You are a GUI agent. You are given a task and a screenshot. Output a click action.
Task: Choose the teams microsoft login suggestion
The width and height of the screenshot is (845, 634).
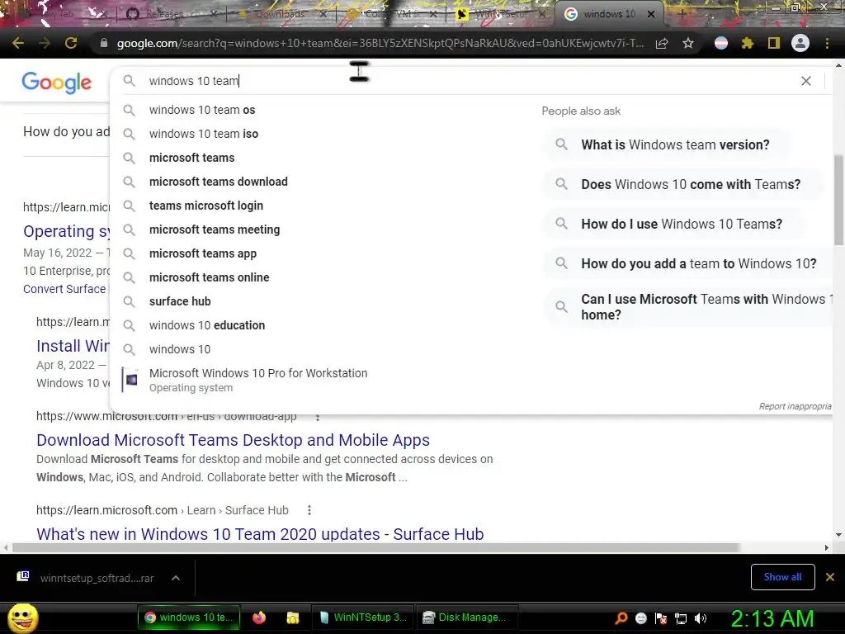pos(206,206)
